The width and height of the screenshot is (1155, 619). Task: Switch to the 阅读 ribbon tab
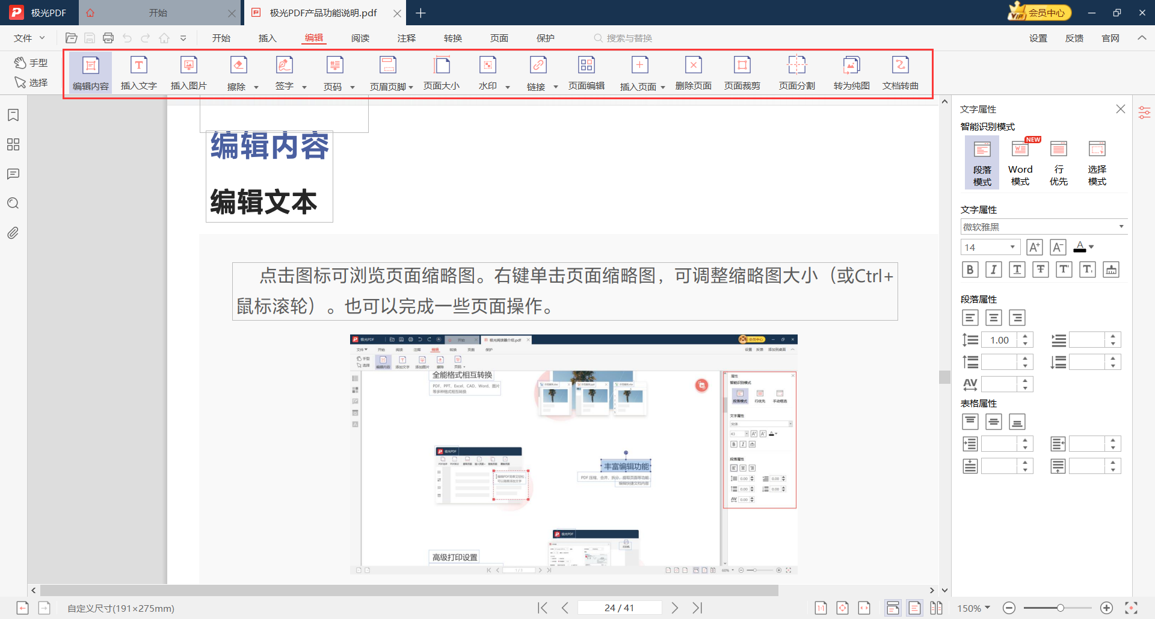pos(360,37)
